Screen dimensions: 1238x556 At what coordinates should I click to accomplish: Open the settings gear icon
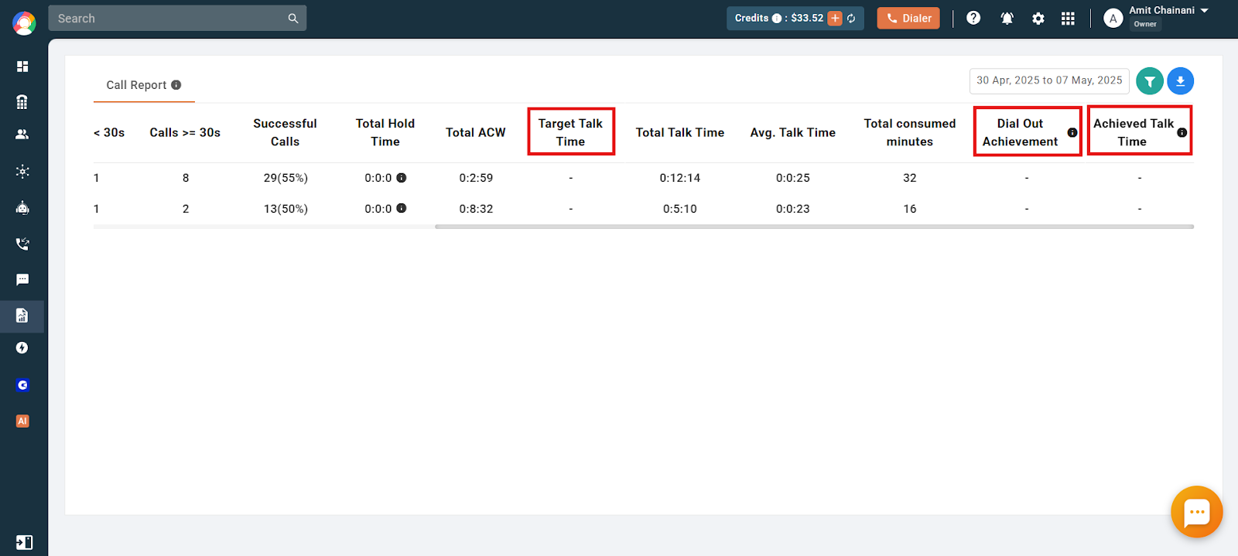tap(1038, 19)
